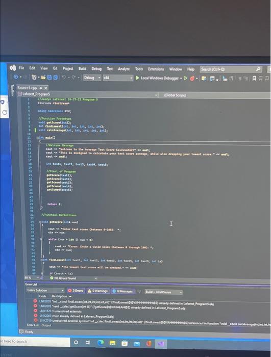Select the LNK1120 unresolved externals error row
This screenshot has height=357, width=271.
[x=151, y=311]
